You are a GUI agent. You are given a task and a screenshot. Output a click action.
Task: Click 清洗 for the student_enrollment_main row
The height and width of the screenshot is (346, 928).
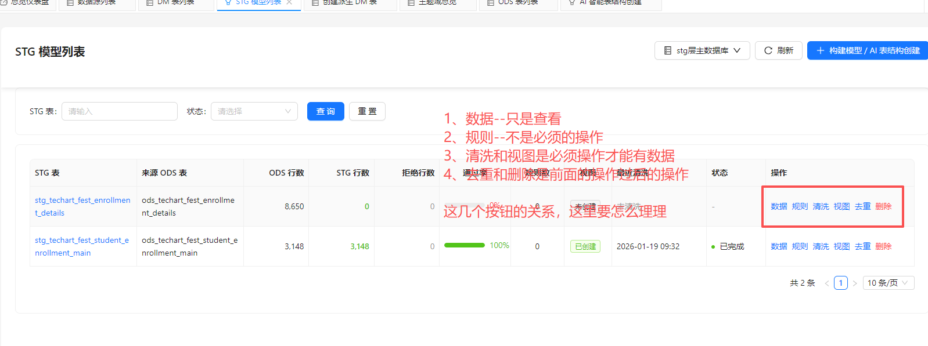click(x=821, y=246)
